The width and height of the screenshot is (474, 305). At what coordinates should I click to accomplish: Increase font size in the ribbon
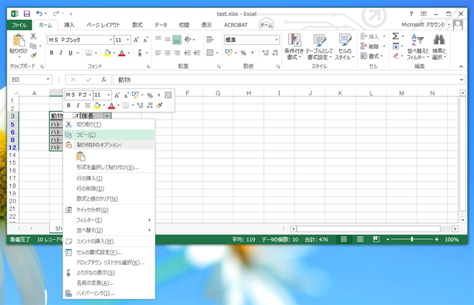click(x=136, y=40)
